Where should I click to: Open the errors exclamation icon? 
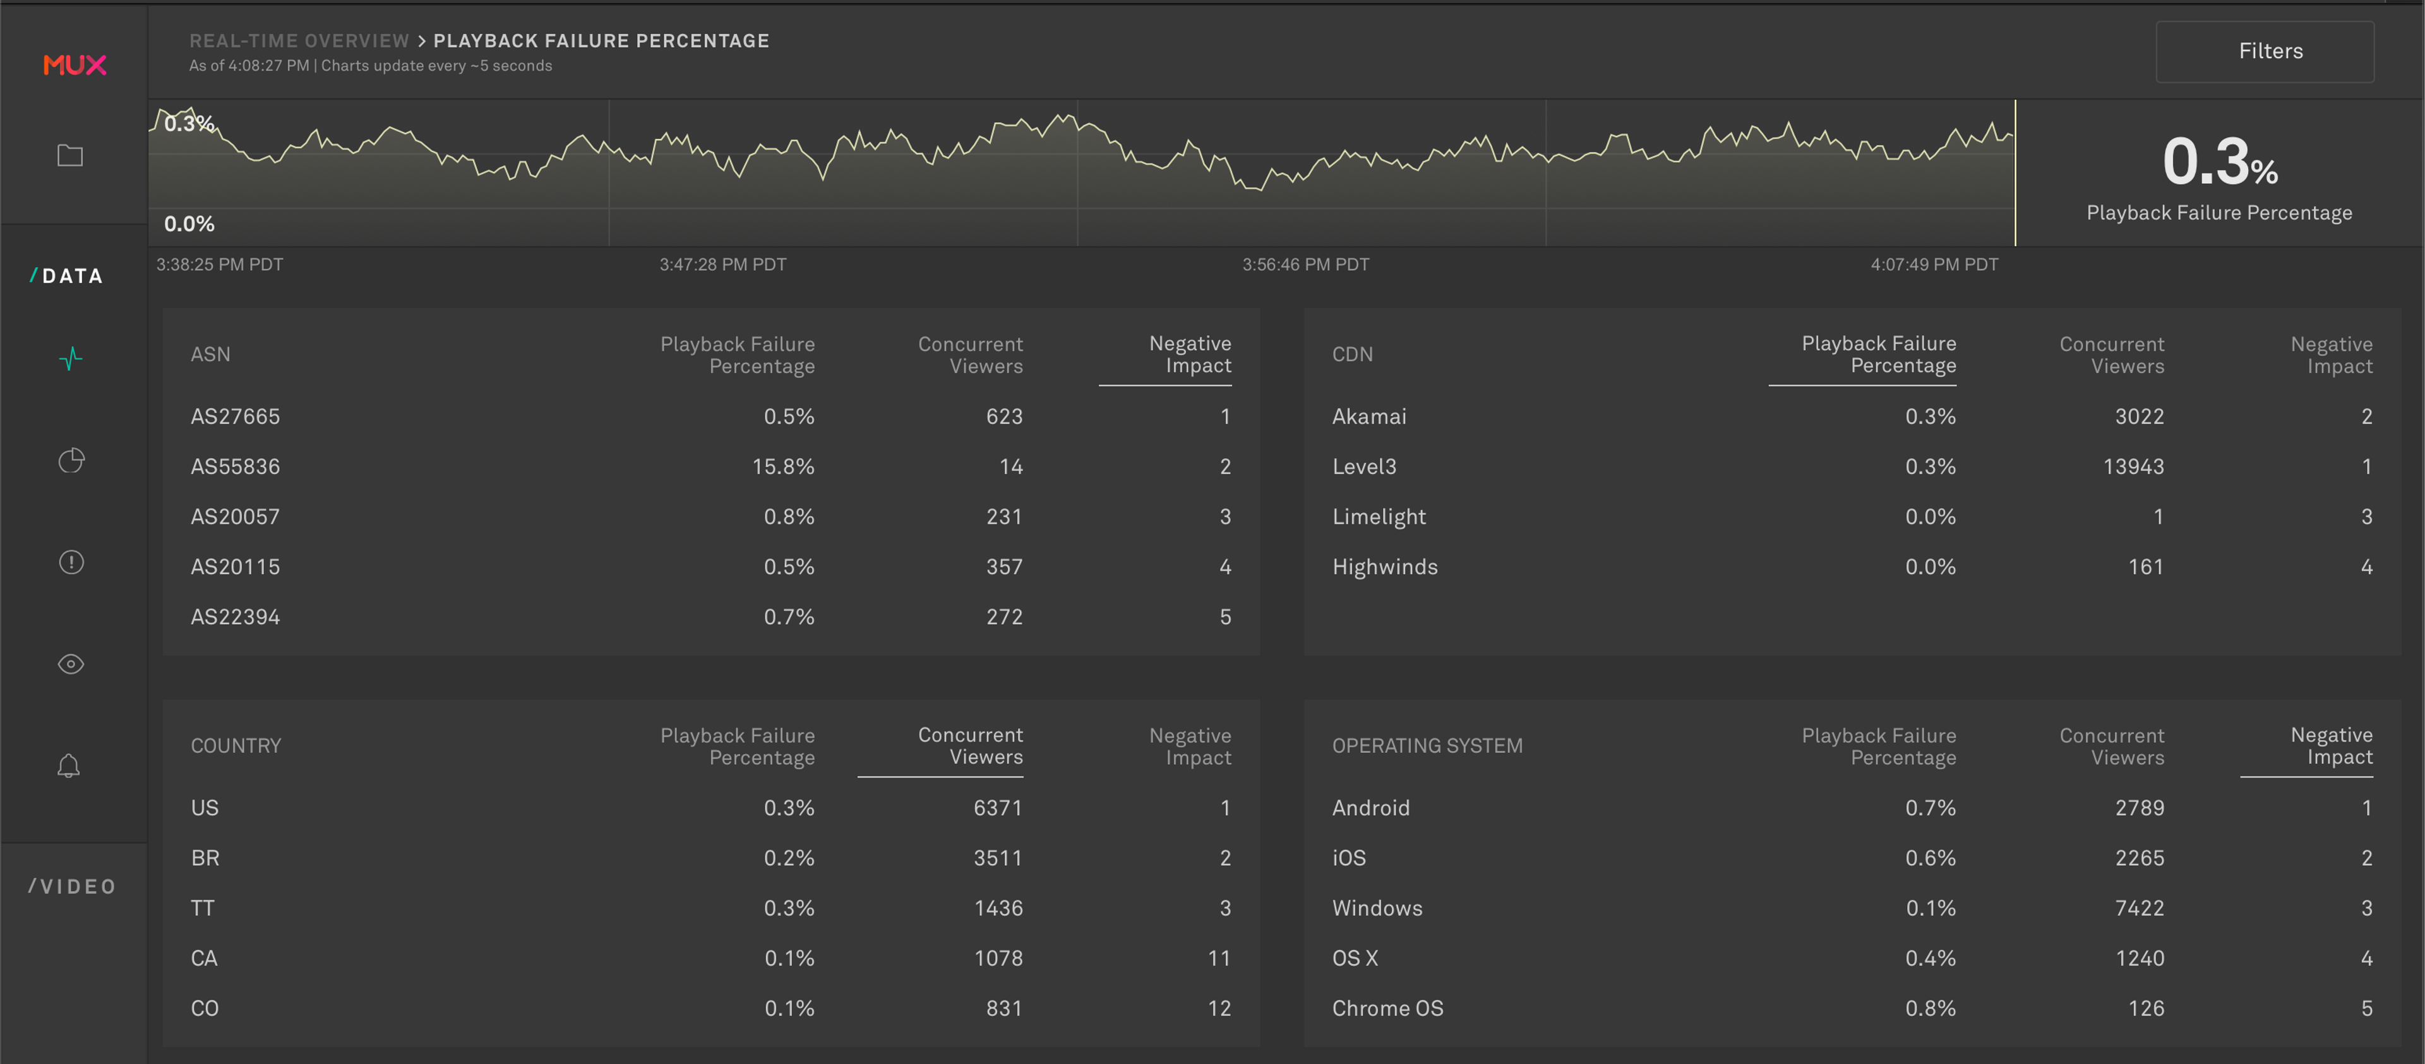(71, 562)
